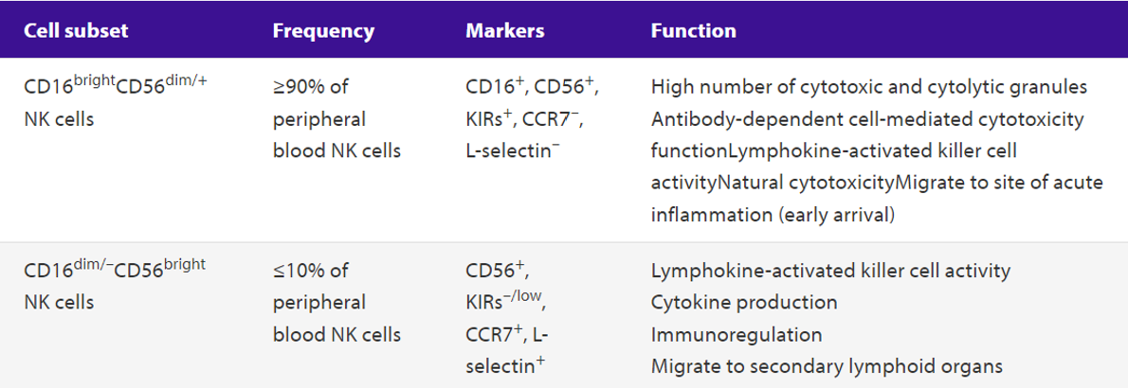1128x388 pixels.
Task: Click the ≥90% of peripheral blood frequency cell
Action: [337, 118]
